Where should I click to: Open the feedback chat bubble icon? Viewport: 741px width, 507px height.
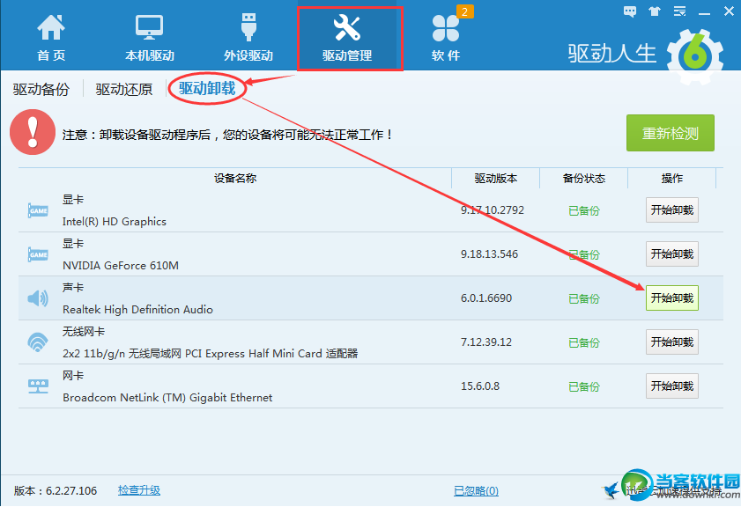[x=630, y=11]
